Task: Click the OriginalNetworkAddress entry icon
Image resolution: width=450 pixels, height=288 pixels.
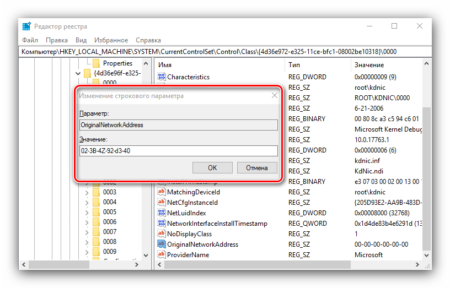Action: (x=162, y=244)
